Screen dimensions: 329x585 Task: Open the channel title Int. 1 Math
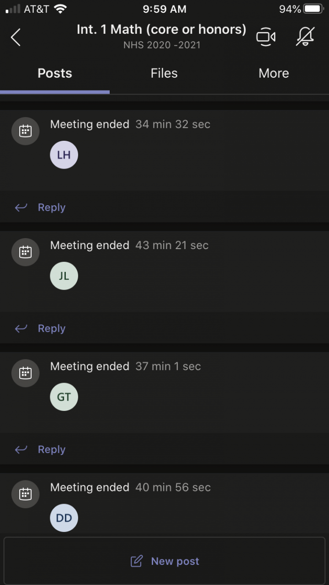pyautogui.click(x=161, y=30)
